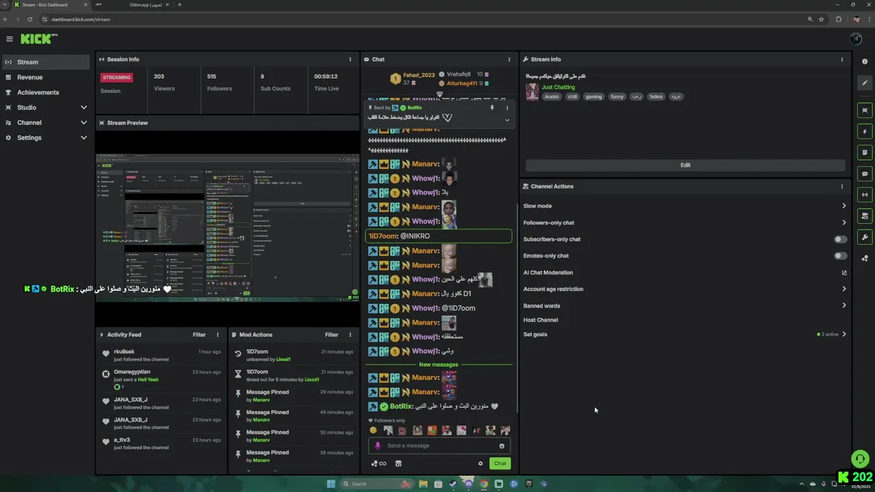Expand the Studio sidebar section
This screenshot has height=492, width=875.
click(83, 107)
